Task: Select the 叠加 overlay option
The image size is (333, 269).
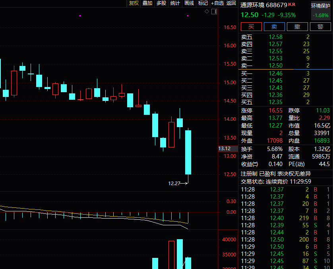Action: [x=147, y=3]
